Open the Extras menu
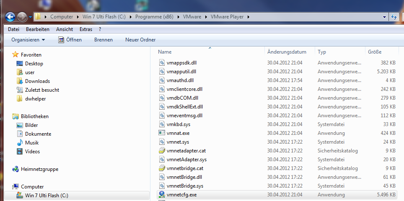This screenshot has height=201, width=404. pyautogui.click(x=86, y=29)
